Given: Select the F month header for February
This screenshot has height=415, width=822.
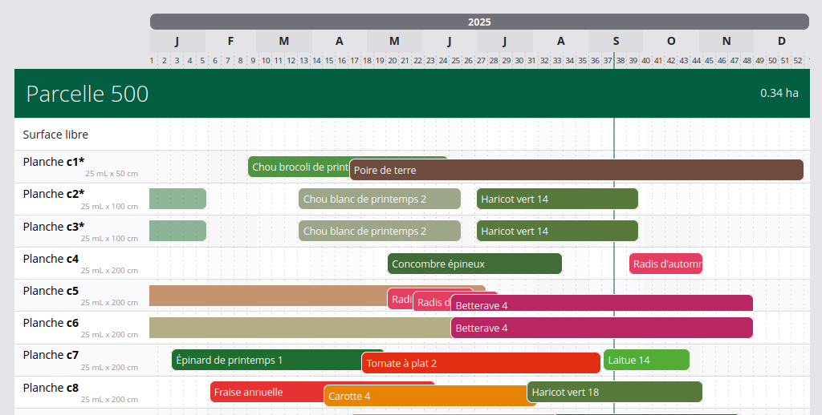Looking at the screenshot, I should [x=230, y=41].
